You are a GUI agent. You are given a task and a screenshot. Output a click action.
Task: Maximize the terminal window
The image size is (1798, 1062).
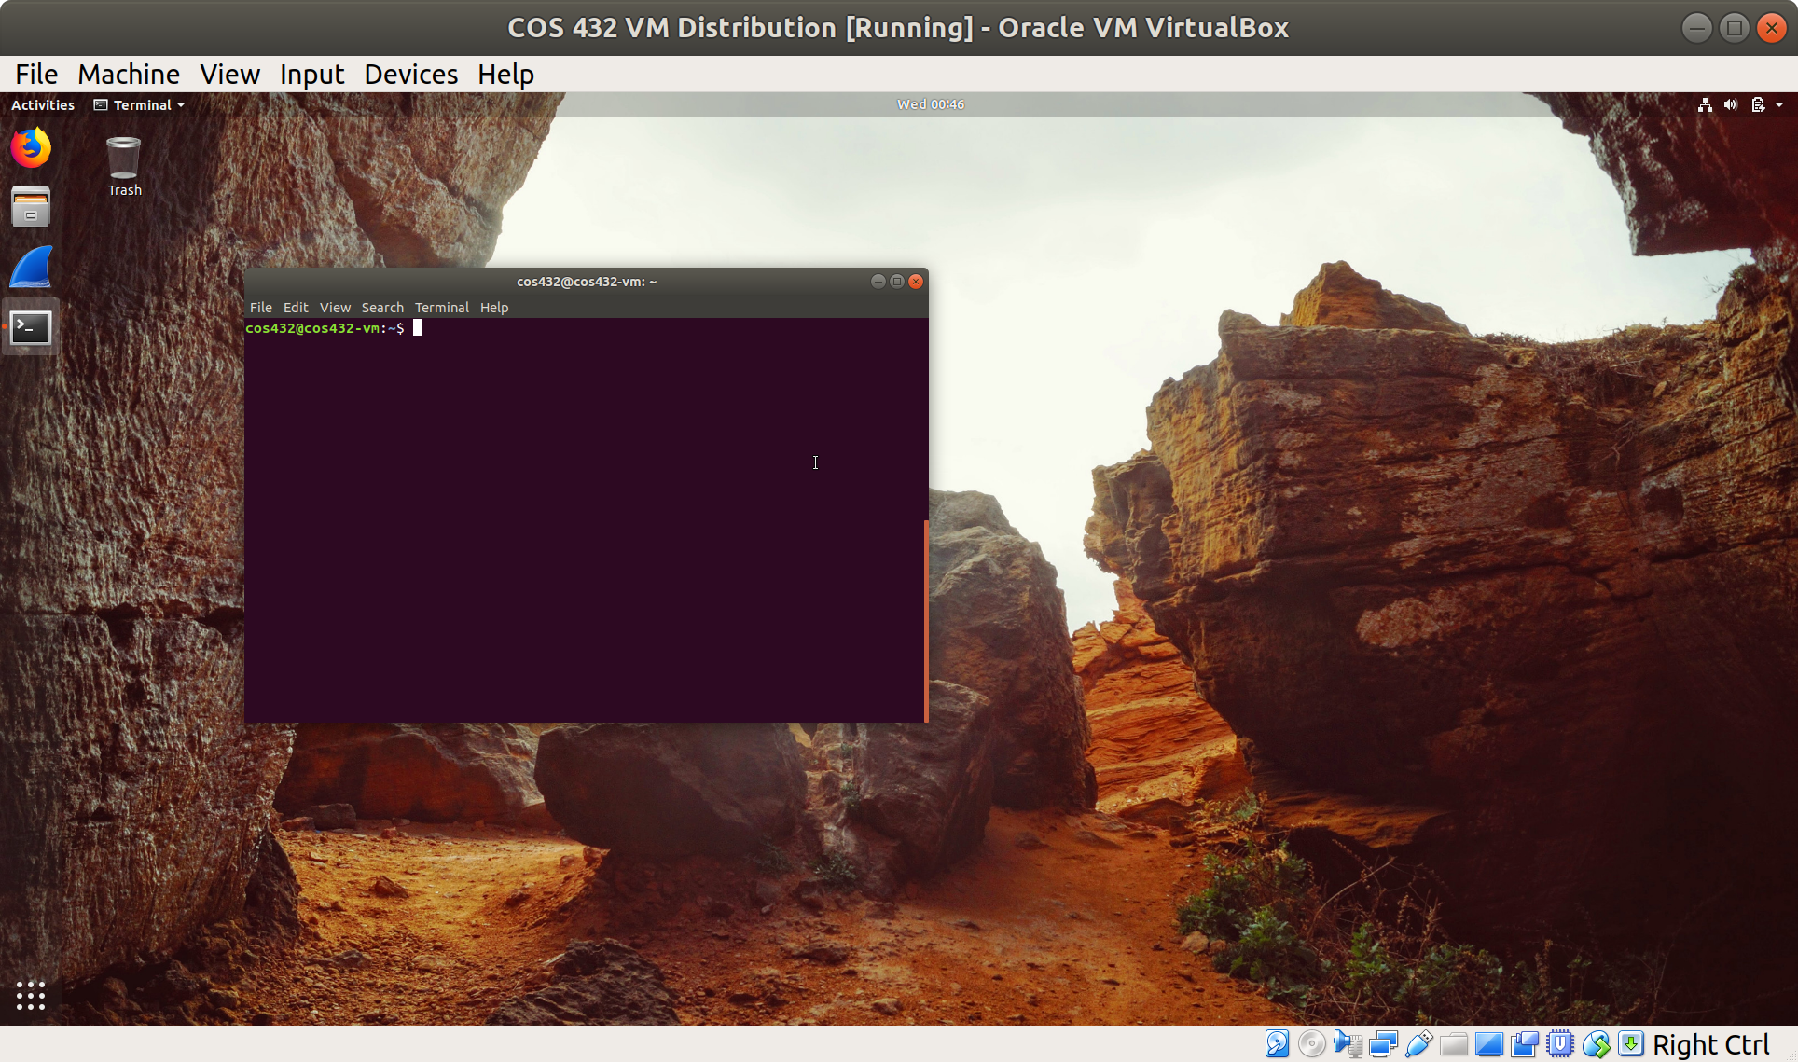(896, 282)
